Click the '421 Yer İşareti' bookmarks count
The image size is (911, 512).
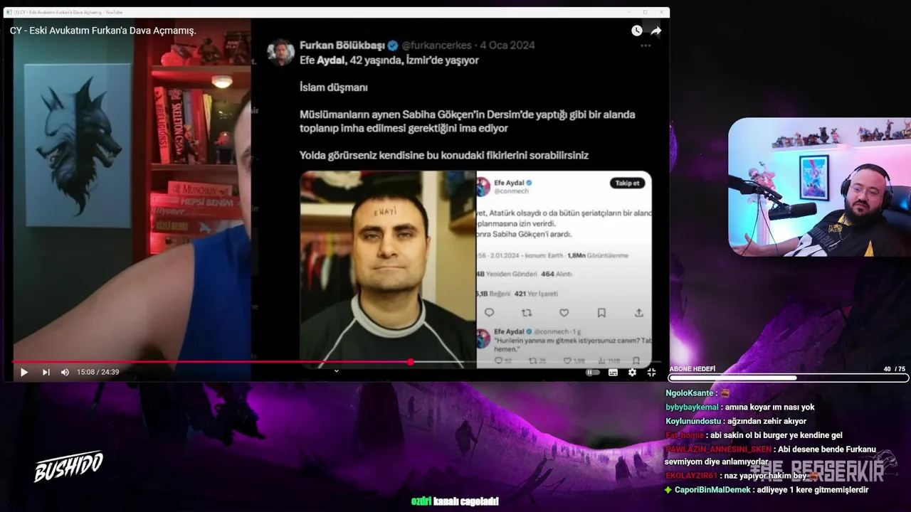tap(536, 294)
